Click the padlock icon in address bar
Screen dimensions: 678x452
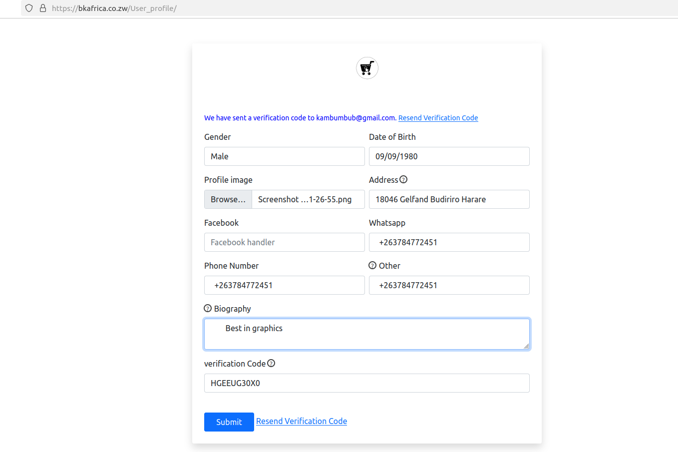tap(43, 8)
